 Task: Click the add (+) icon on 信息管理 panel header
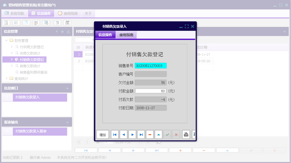point(62,32)
